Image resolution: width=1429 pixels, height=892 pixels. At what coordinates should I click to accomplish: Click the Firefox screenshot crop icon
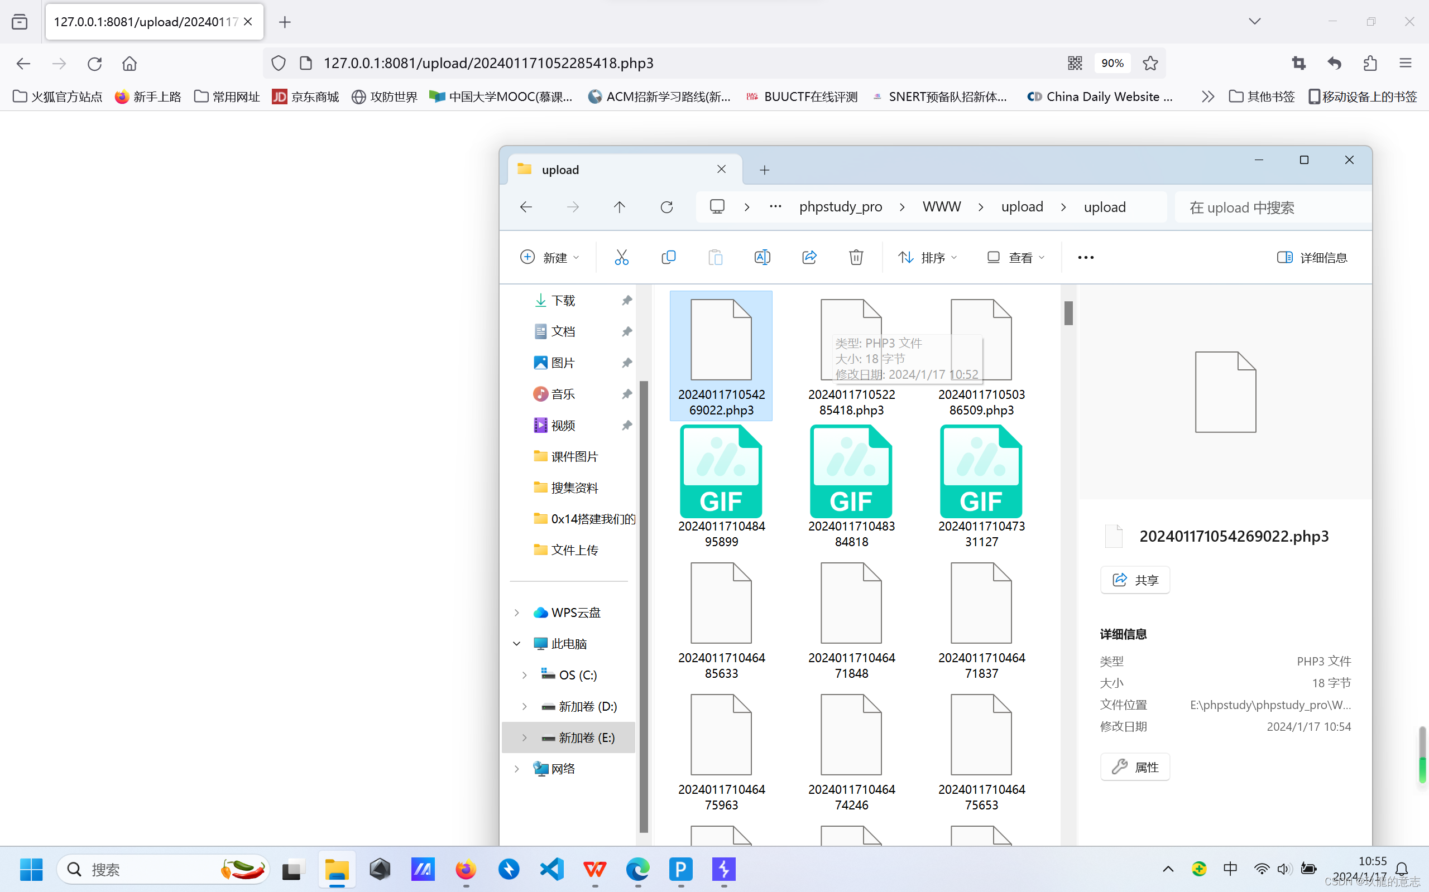click(x=1298, y=63)
